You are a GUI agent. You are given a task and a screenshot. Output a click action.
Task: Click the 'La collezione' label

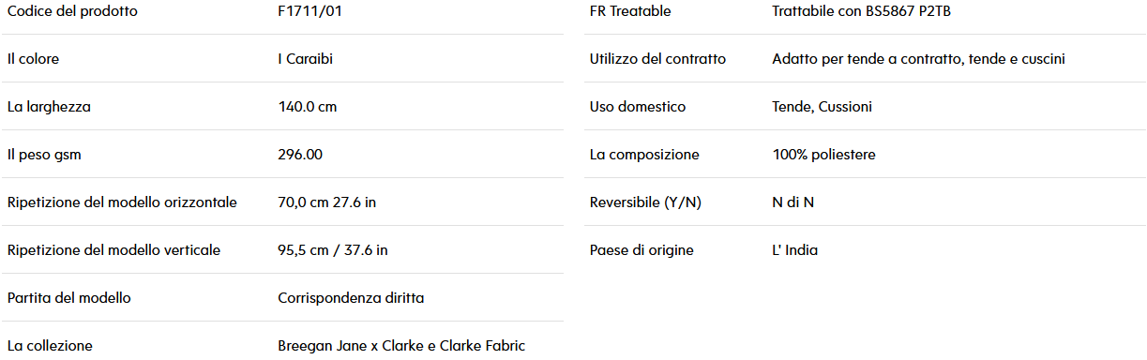50,346
